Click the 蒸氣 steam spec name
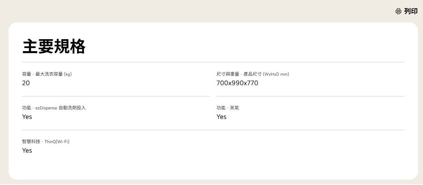The height and width of the screenshot is (185, 423). 234,108
